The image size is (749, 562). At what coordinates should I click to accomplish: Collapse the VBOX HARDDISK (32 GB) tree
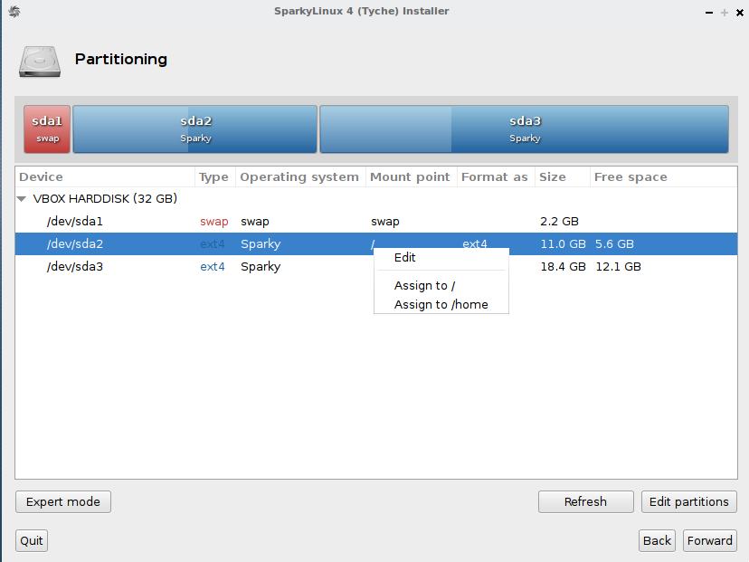click(22, 199)
